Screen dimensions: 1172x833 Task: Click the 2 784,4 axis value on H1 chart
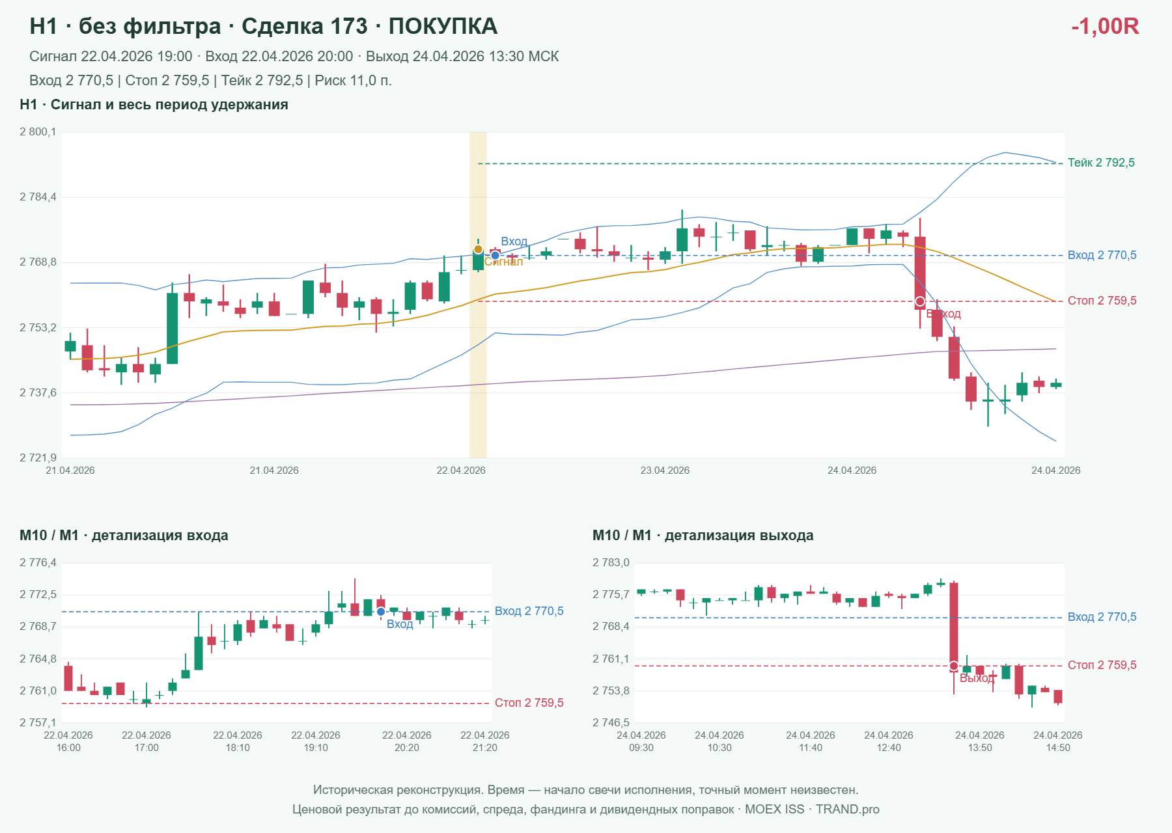point(38,197)
